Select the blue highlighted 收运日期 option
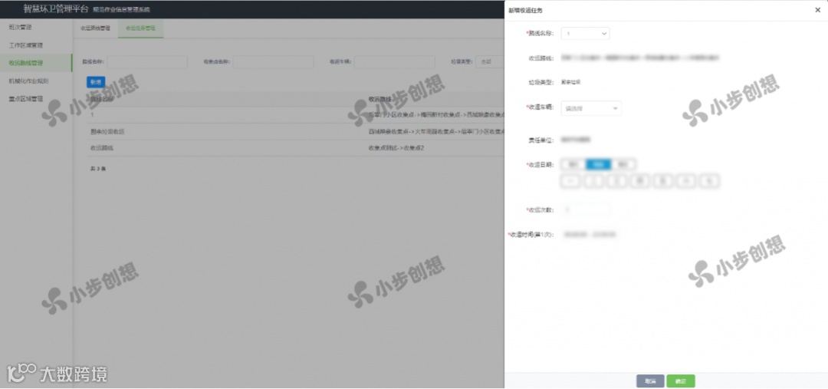Image resolution: width=828 pixels, height=389 pixels. click(x=598, y=164)
